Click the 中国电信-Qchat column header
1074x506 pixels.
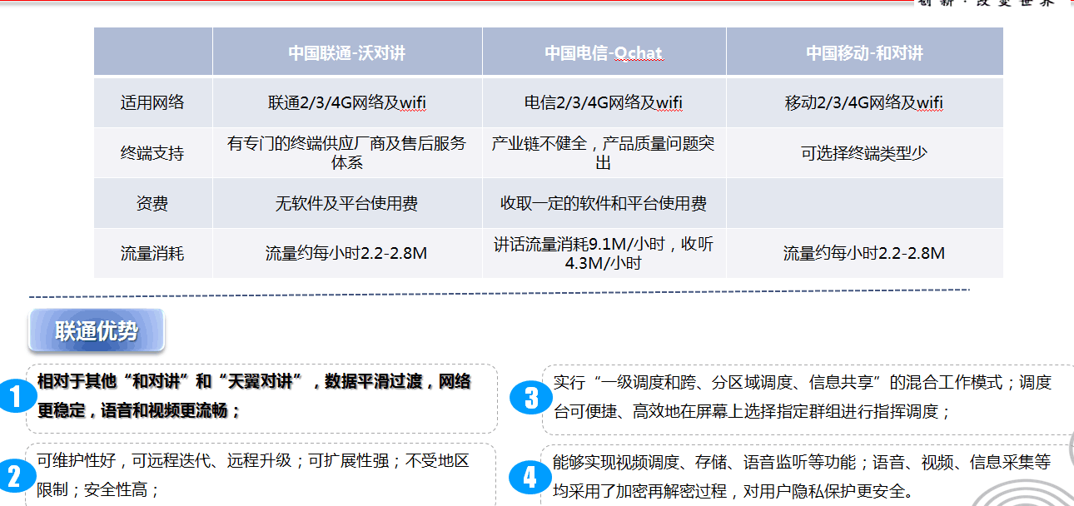(604, 53)
